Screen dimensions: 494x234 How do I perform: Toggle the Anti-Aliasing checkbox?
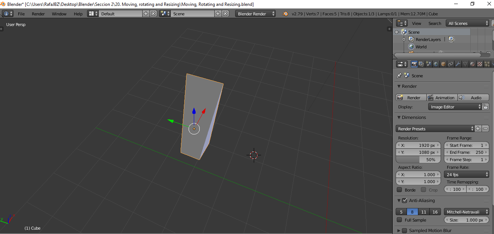(x=404, y=200)
